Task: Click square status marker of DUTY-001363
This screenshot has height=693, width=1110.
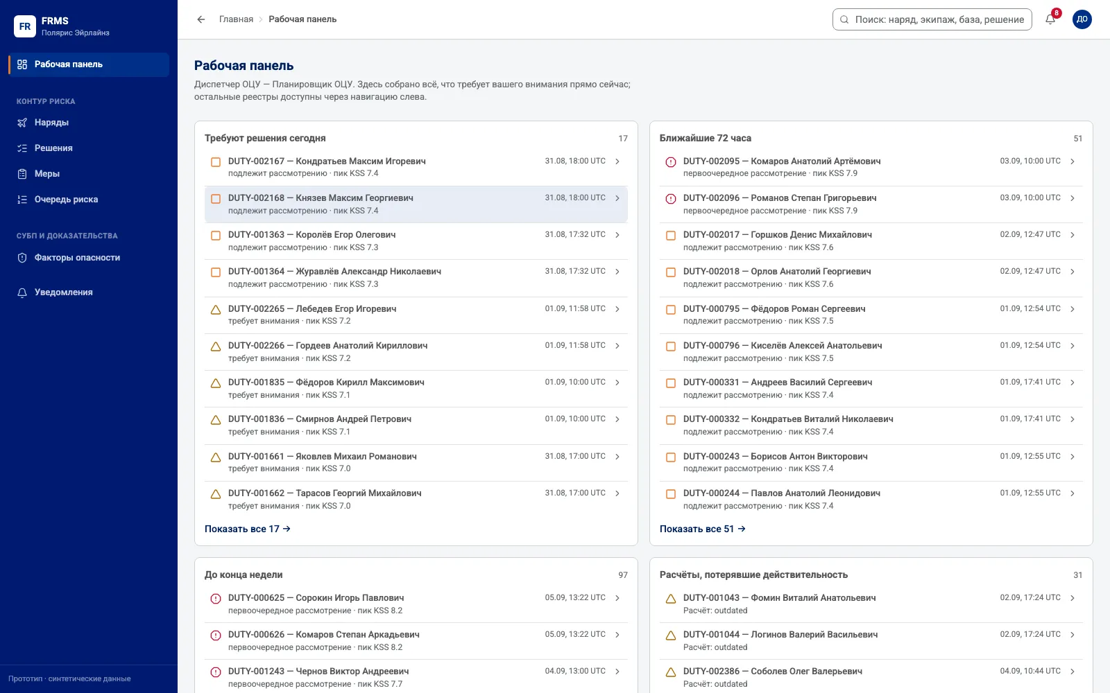Action: click(x=216, y=236)
